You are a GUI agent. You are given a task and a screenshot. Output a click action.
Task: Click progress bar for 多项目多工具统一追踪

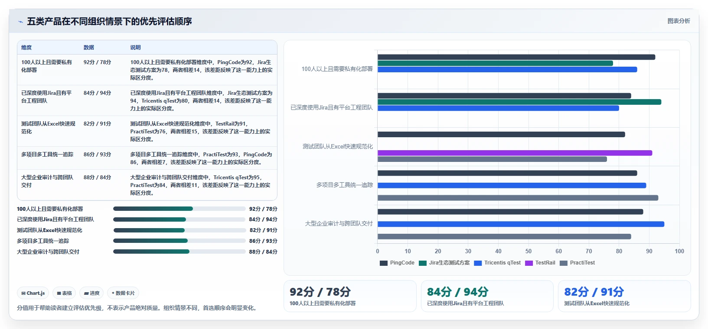point(179,241)
